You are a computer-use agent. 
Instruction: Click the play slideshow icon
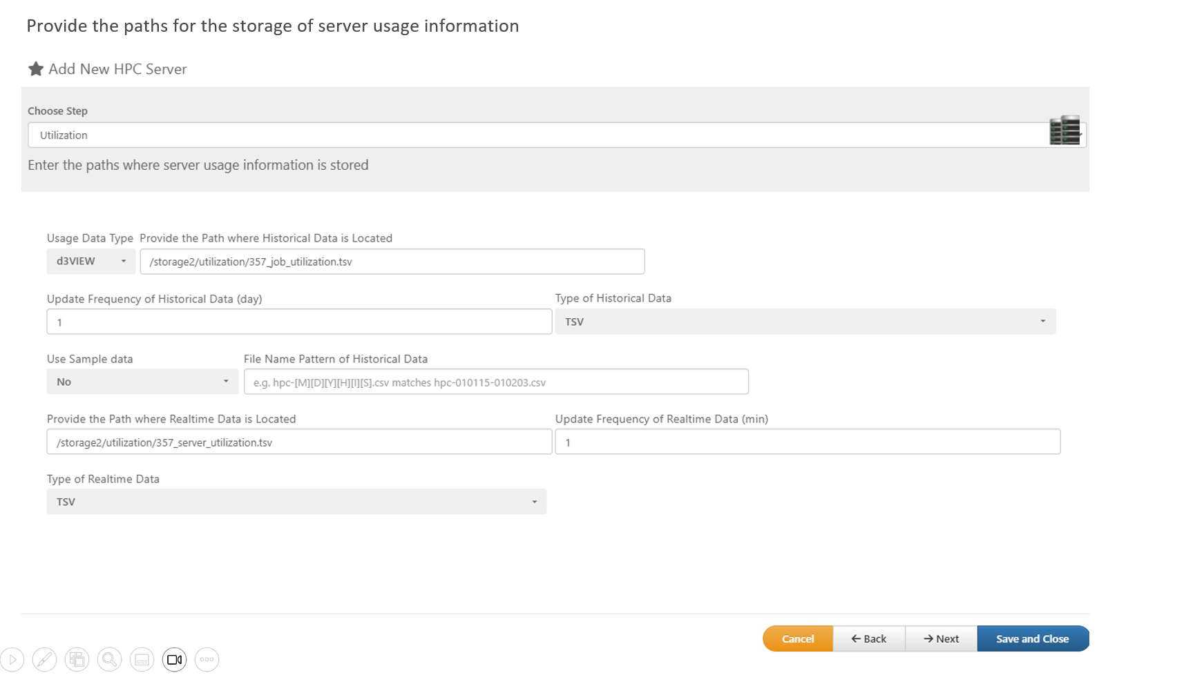pyautogui.click(x=12, y=660)
